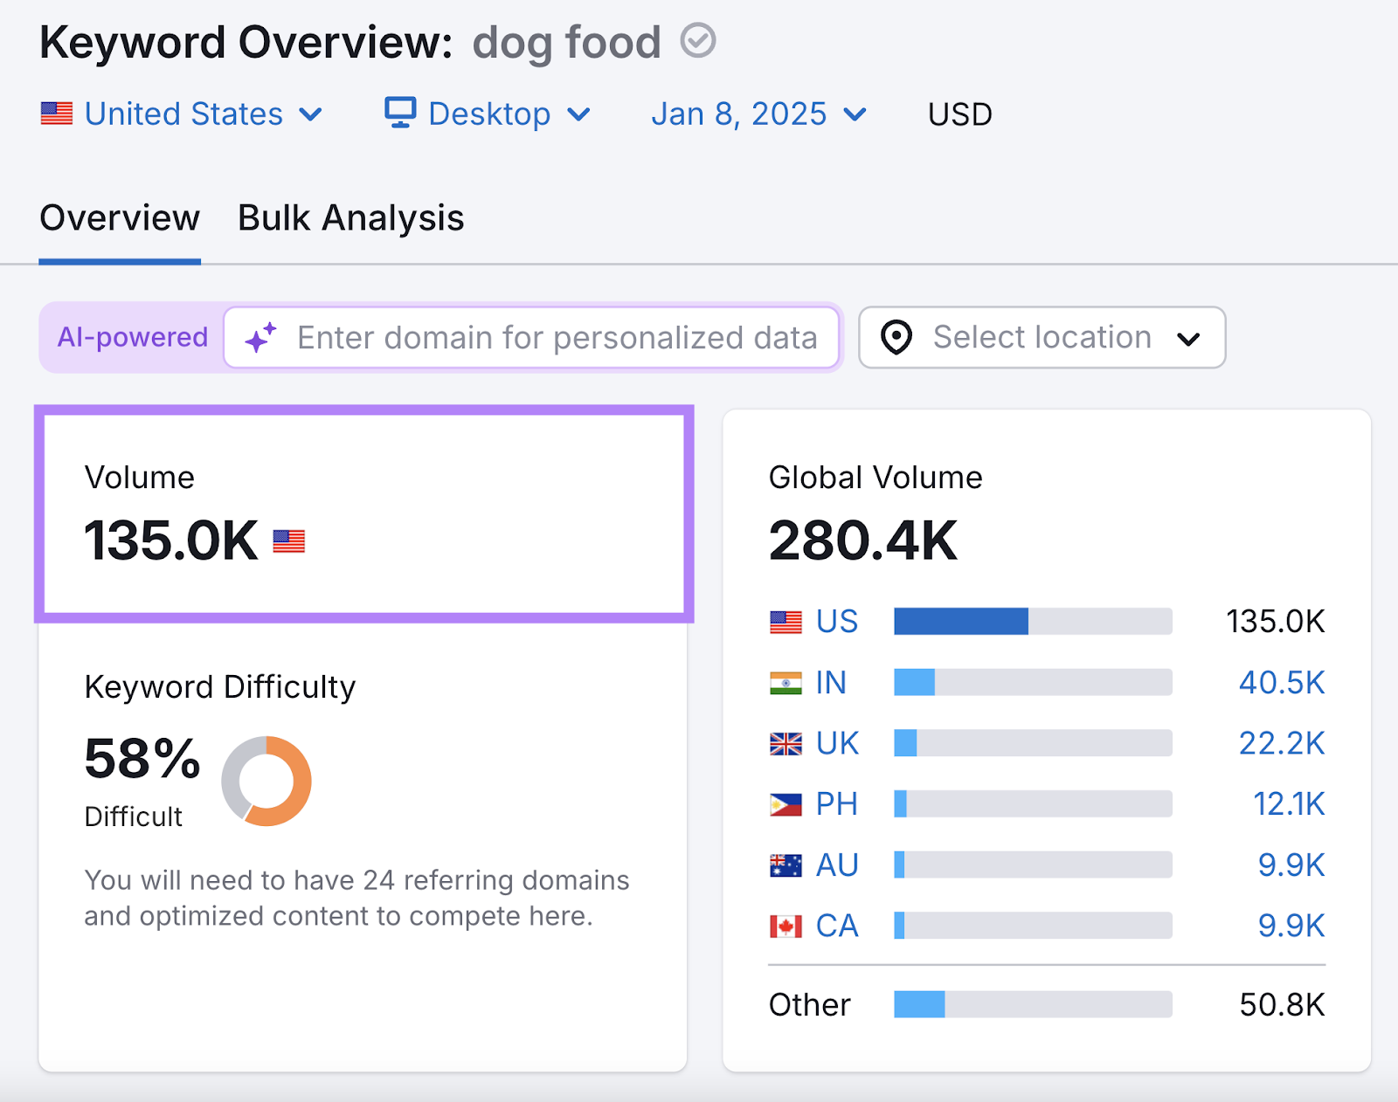The image size is (1398, 1102).
Task: Click the Philippines flag icon
Action: [x=784, y=804]
